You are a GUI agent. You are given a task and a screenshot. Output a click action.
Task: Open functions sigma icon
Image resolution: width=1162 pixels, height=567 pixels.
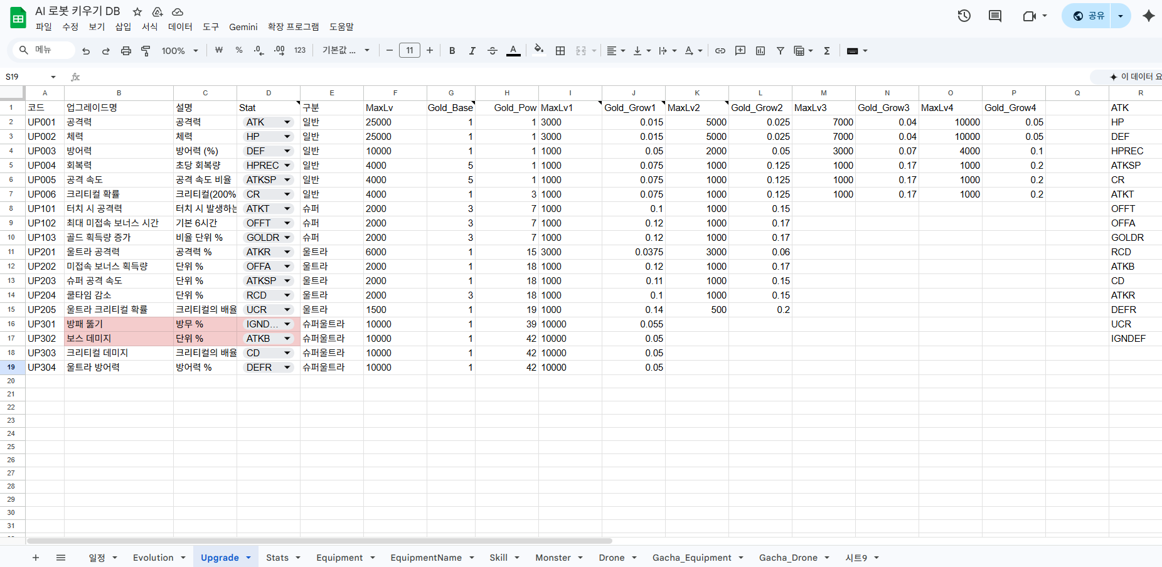click(827, 51)
